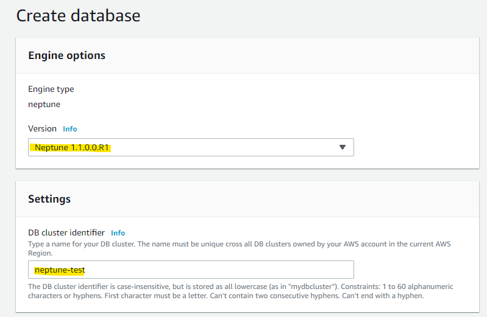The height and width of the screenshot is (317, 487).
Task: Open the Neptune version dropdown
Action: [x=191, y=147]
